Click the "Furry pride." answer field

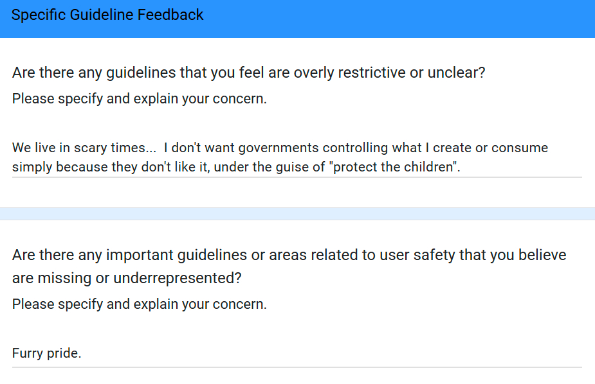tap(296, 353)
